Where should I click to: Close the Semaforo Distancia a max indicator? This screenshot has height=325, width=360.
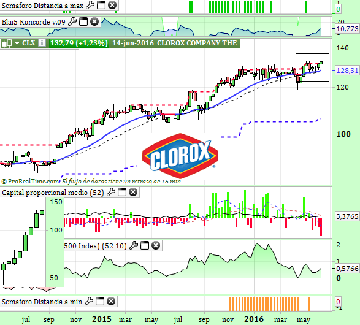[112, 5]
